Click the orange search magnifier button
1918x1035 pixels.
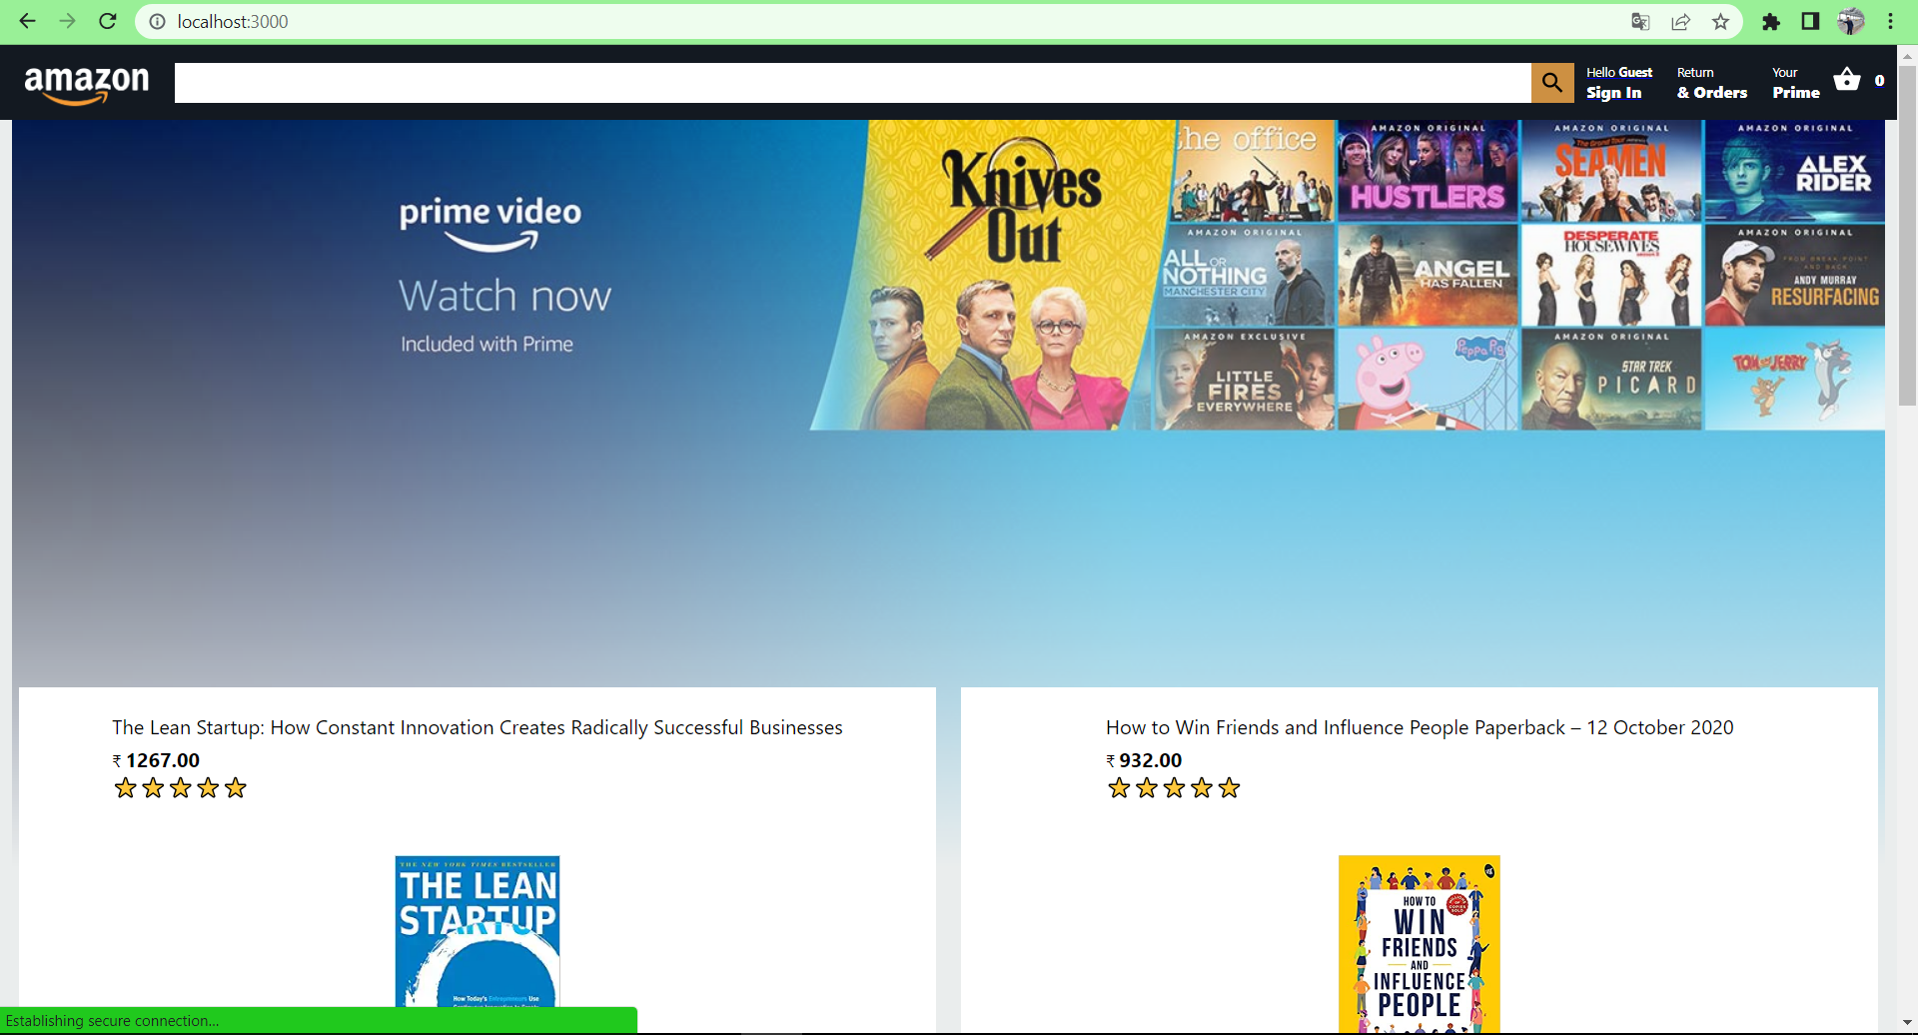(x=1552, y=82)
